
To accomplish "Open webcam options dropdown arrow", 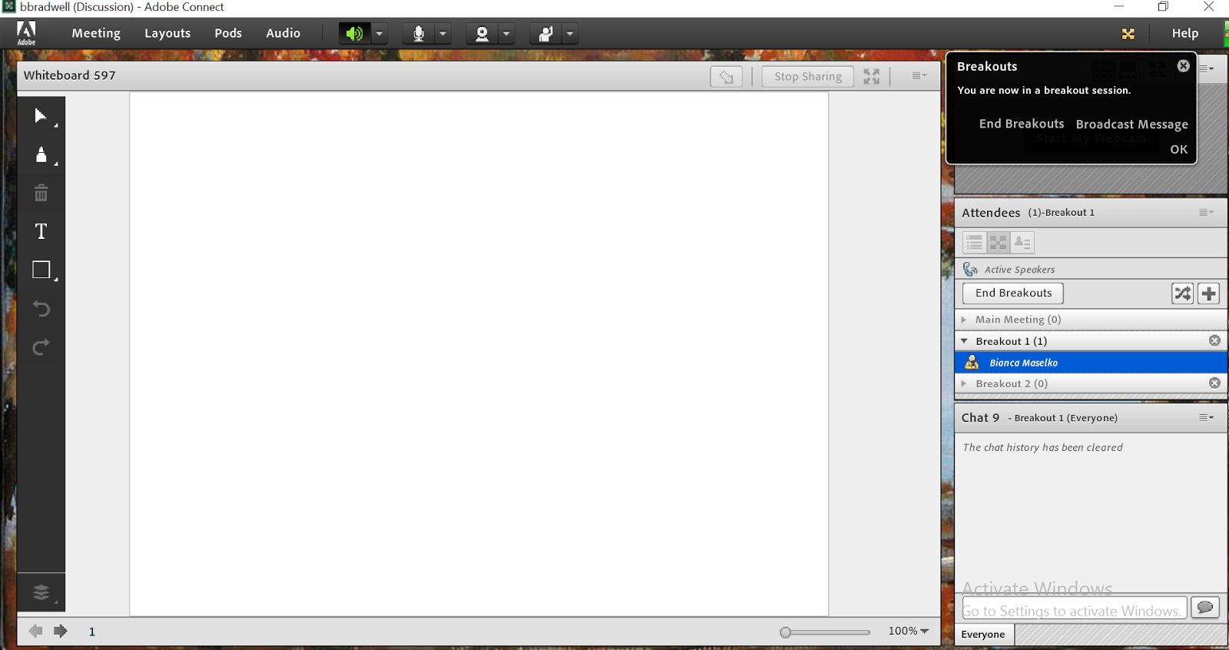I will tap(506, 33).
